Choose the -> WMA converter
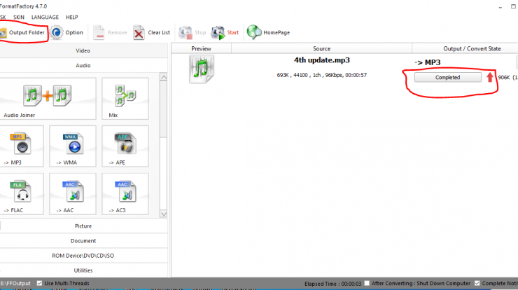 coord(73,146)
